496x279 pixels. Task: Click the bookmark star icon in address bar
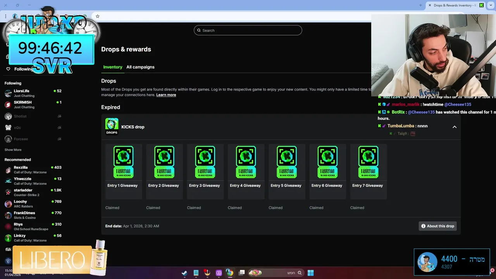pyautogui.click(x=98, y=16)
